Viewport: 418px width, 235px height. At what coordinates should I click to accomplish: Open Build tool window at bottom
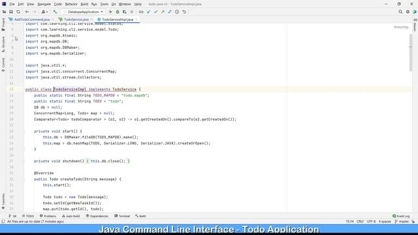pyautogui.click(x=140, y=216)
